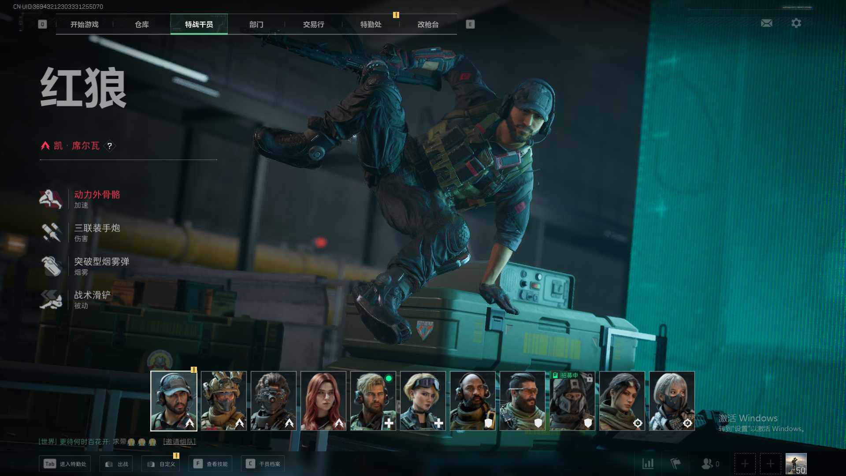Click the question mark beside 凯·席尔瓦

tap(110, 146)
